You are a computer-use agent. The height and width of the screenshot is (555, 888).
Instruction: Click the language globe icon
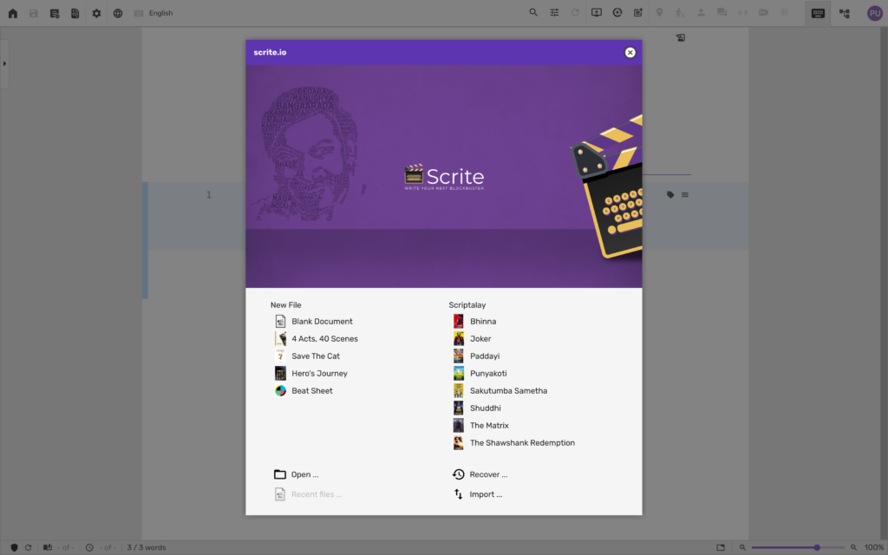pos(117,13)
